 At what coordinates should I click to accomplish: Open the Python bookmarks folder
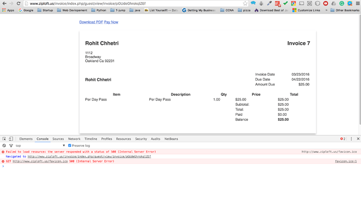(99, 10)
